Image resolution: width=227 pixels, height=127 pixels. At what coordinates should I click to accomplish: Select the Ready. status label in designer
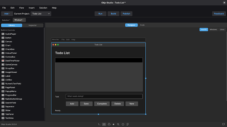pyautogui.click(x=58, y=111)
